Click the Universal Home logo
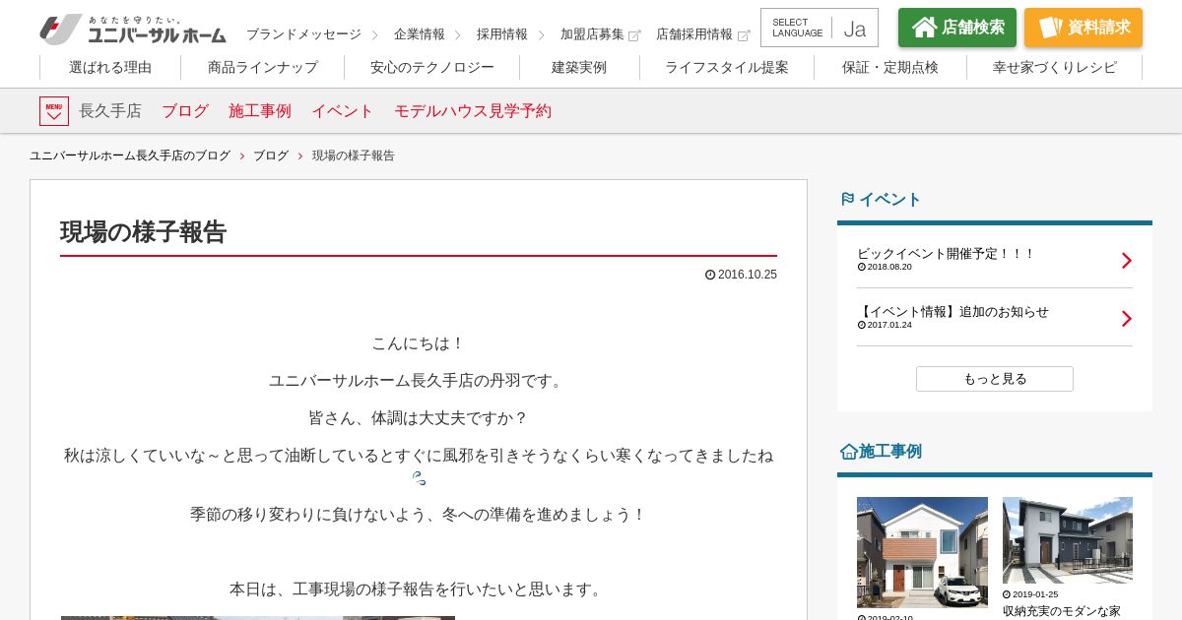Image resolution: width=1182 pixels, height=620 pixels. pos(133,29)
